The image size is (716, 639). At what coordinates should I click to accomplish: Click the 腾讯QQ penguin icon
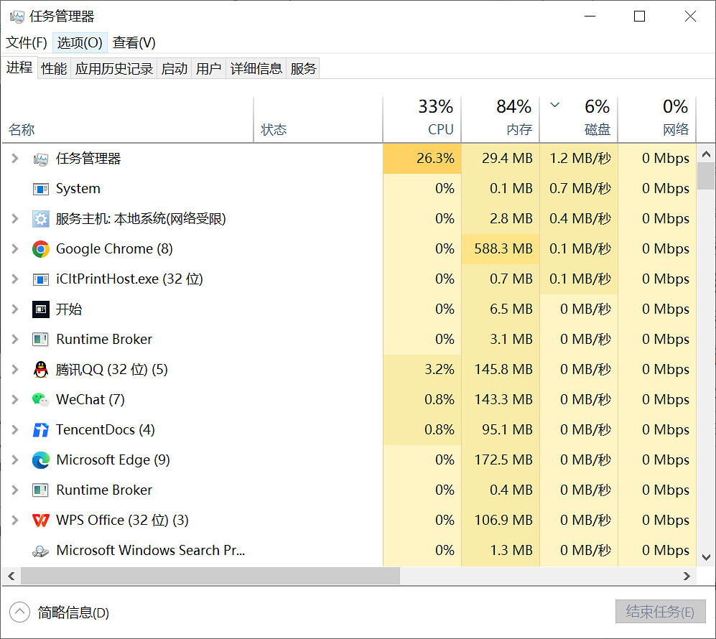(41, 369)
